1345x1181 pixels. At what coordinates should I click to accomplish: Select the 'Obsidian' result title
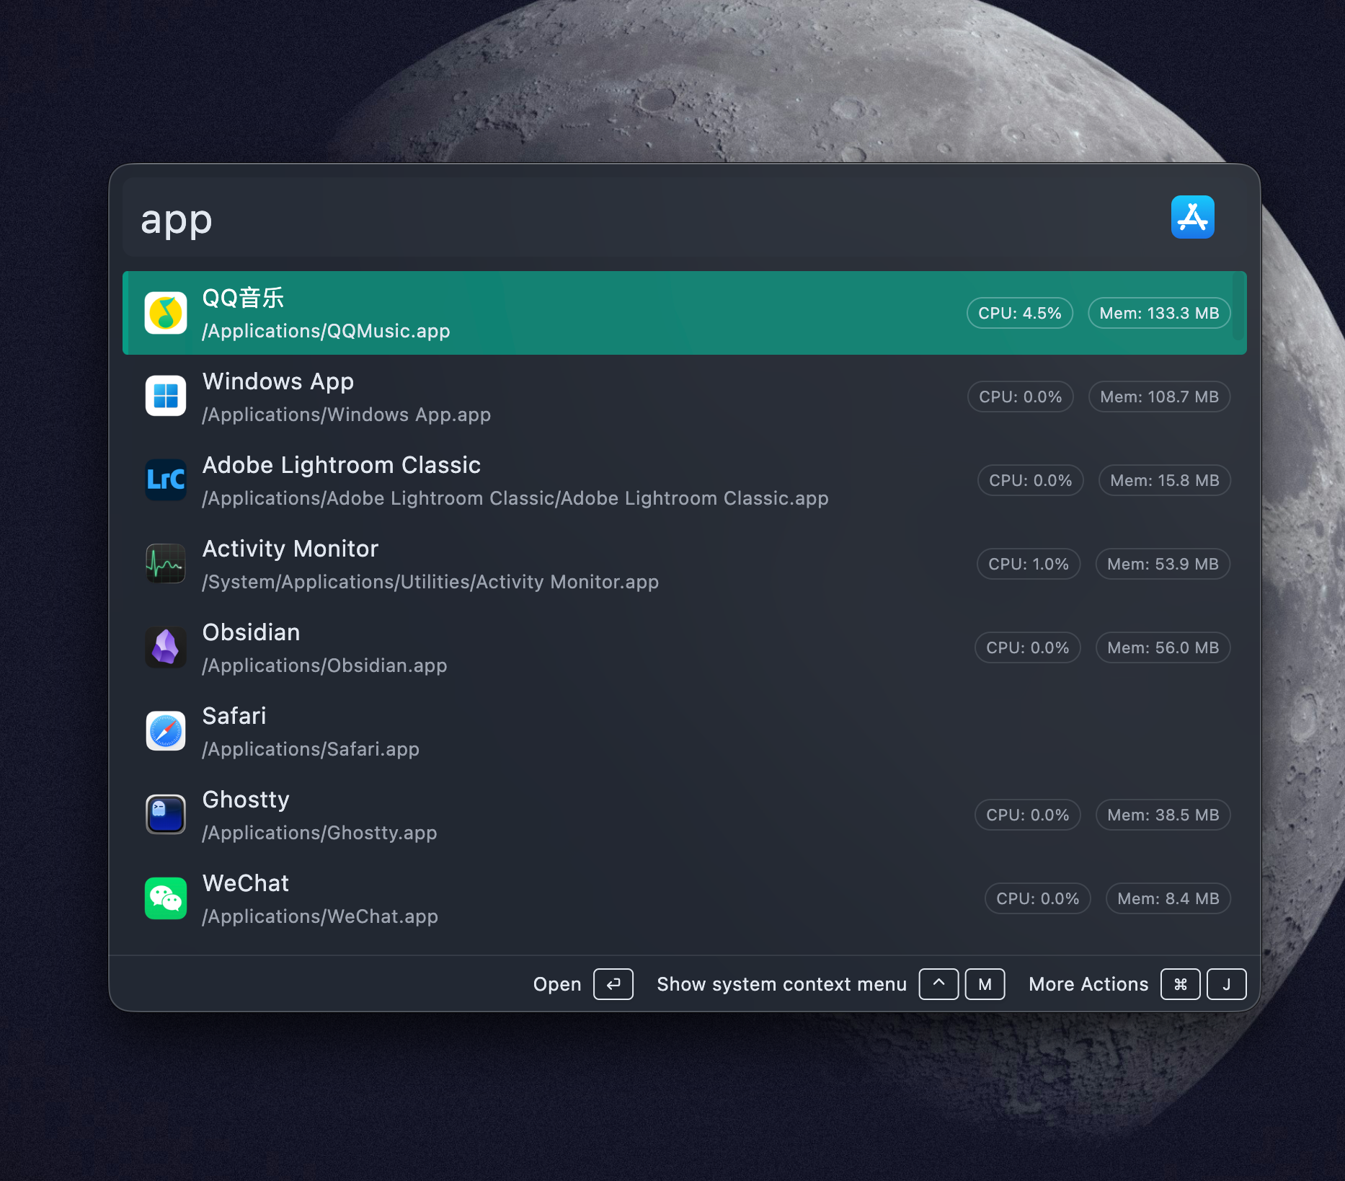coord(252,632)
